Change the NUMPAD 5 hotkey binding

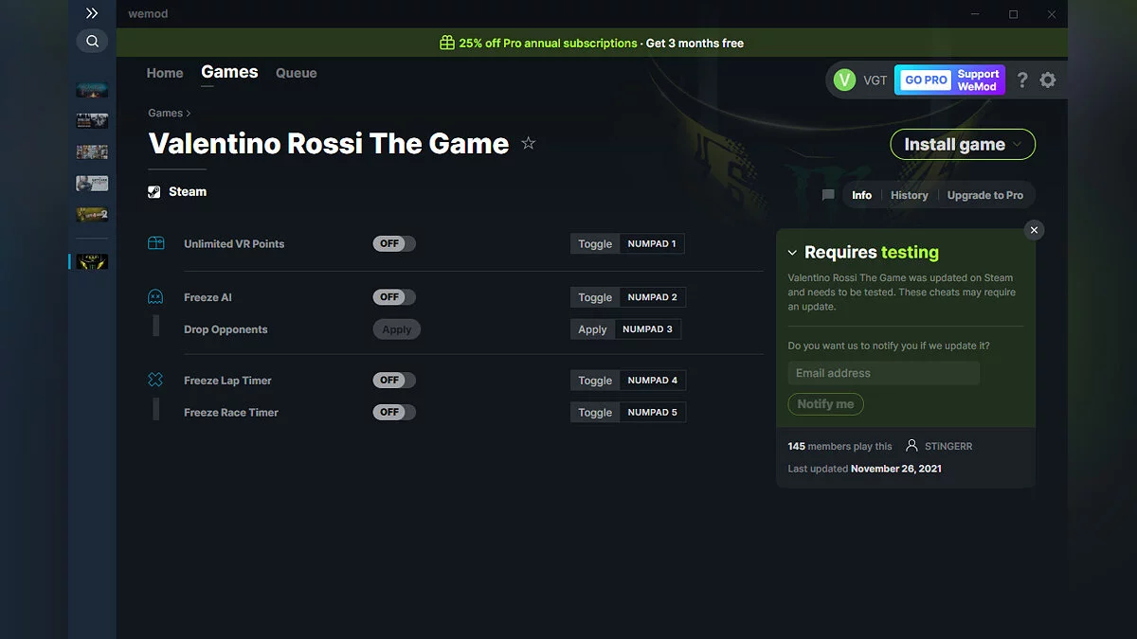click(x=653, y=413)
